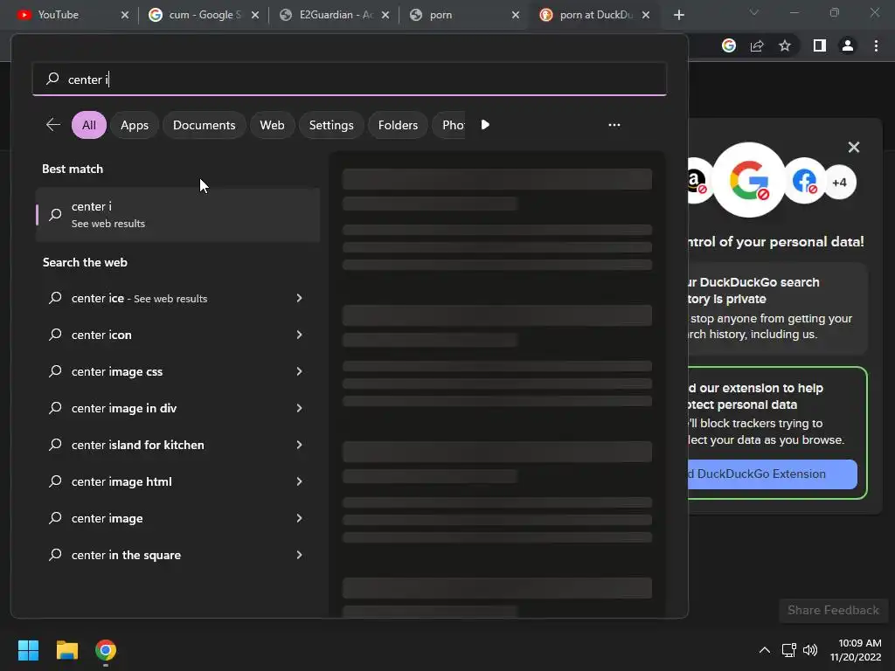Expand 'center in the square' chevron

click(299, 555)
